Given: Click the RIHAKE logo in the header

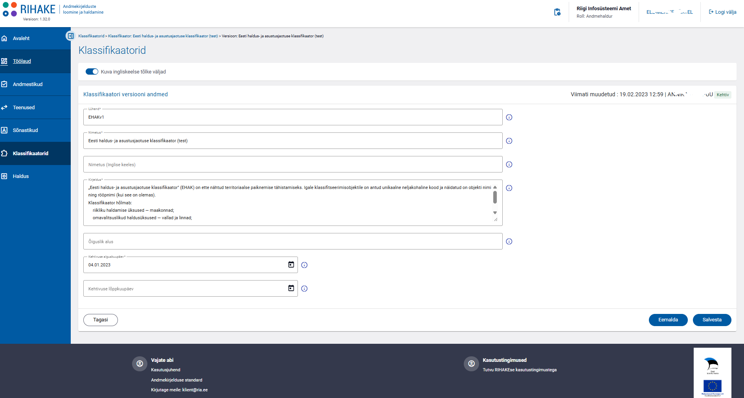Looking at the screenshot, I should [29, 9].
